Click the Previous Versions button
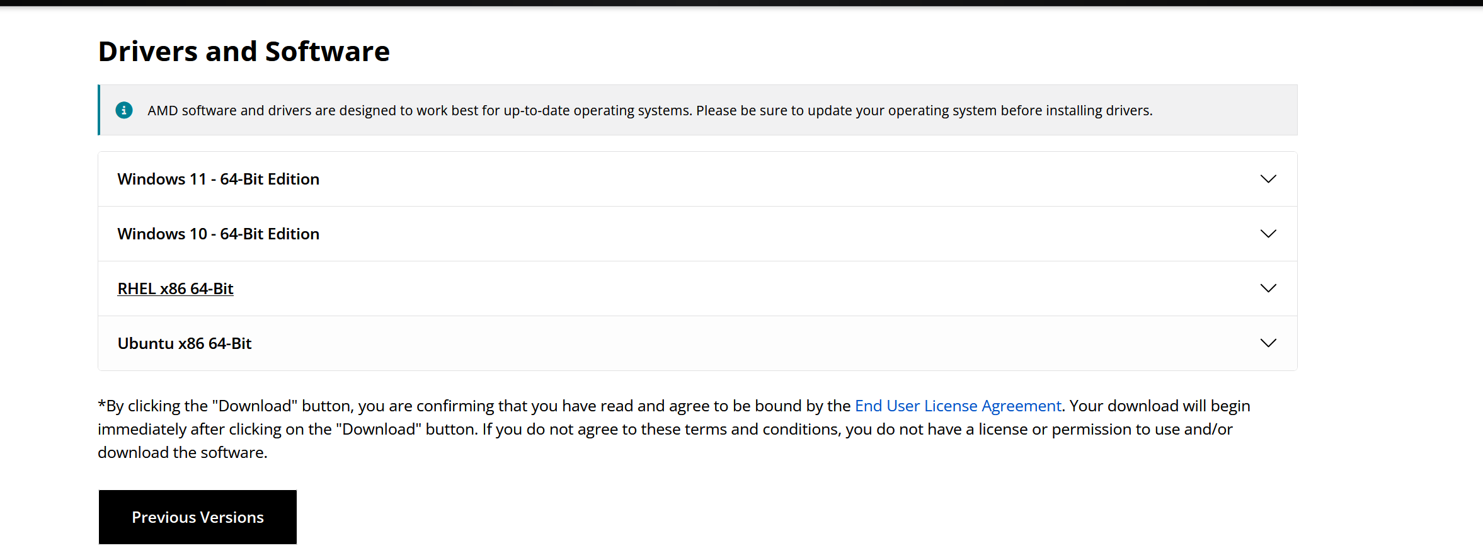 point(198,517)
